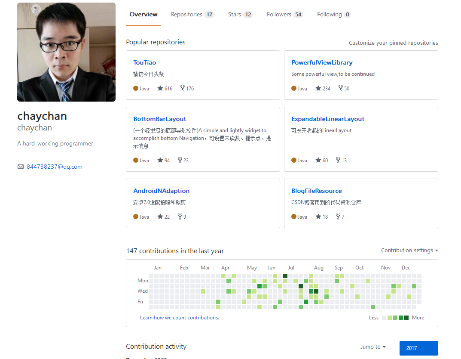Image resolution: width=461 pixels, height=359 pixels.
Task: Click the Popular repositories heading
Action: click(156, 42)
